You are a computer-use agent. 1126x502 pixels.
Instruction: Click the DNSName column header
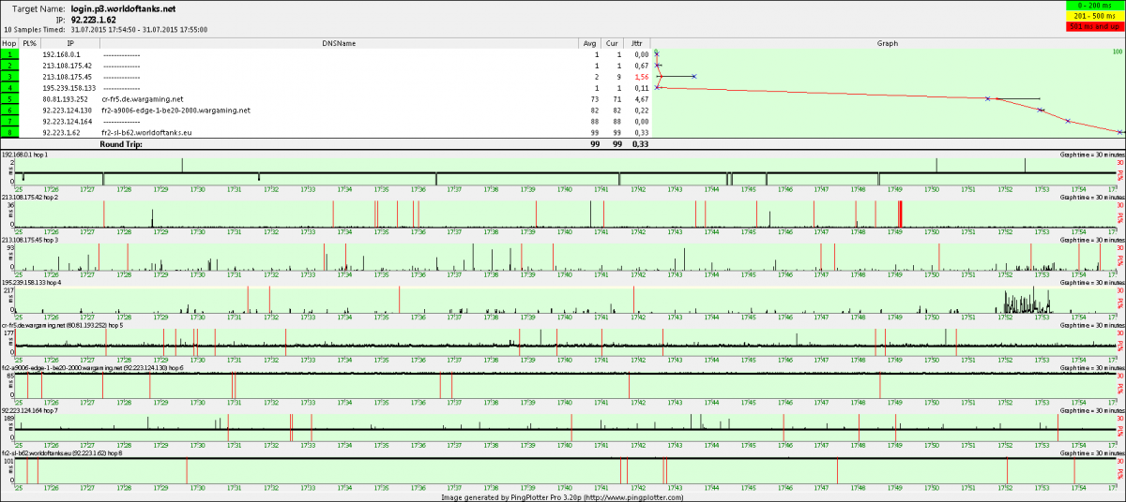[339, 43]
